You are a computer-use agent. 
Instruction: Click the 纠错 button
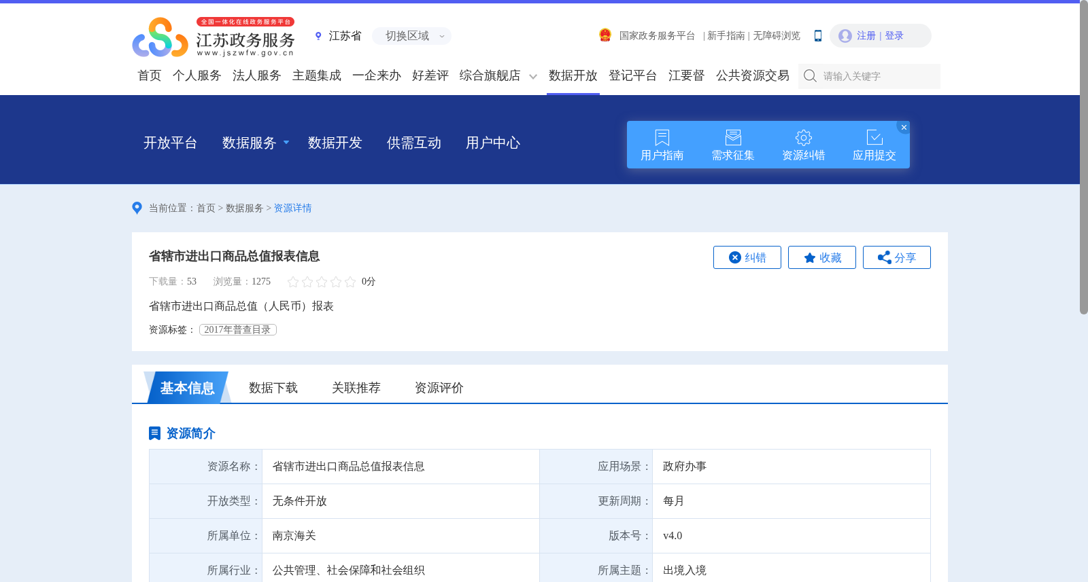(747, 257)
